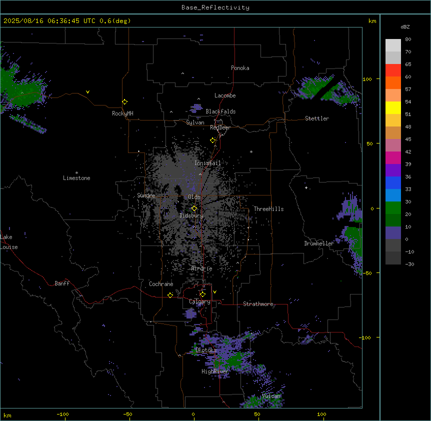Select the white asterisk above Limestone label
The image size is (431, 421).
[x=76, y=173]
